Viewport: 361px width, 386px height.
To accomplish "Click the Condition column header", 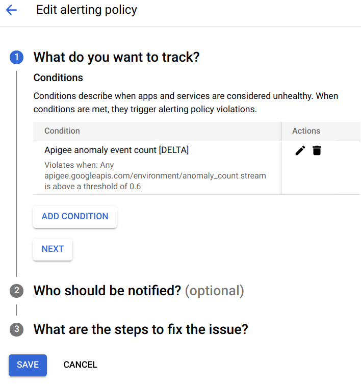I will coord(62,131).
